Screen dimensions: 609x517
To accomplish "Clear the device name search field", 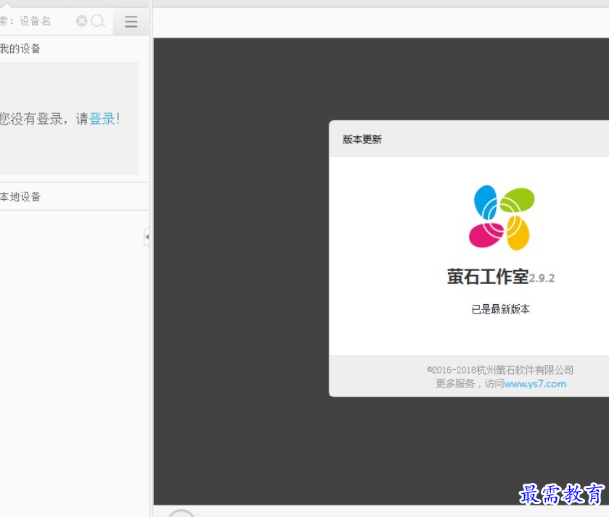I will 81,20.
